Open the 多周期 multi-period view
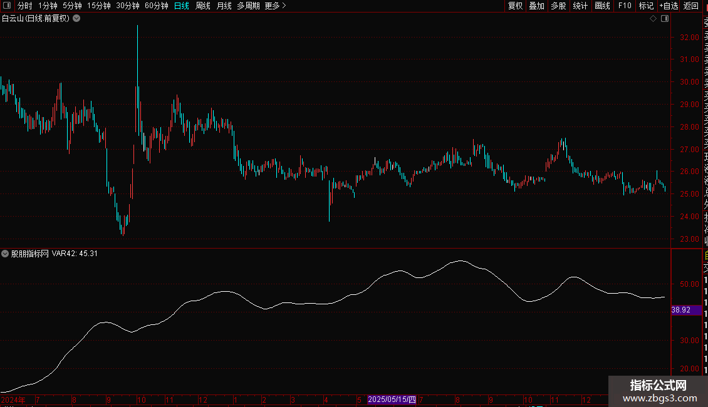Image resolution: width=708 pixels, height=407 pixels. (248, 6)
